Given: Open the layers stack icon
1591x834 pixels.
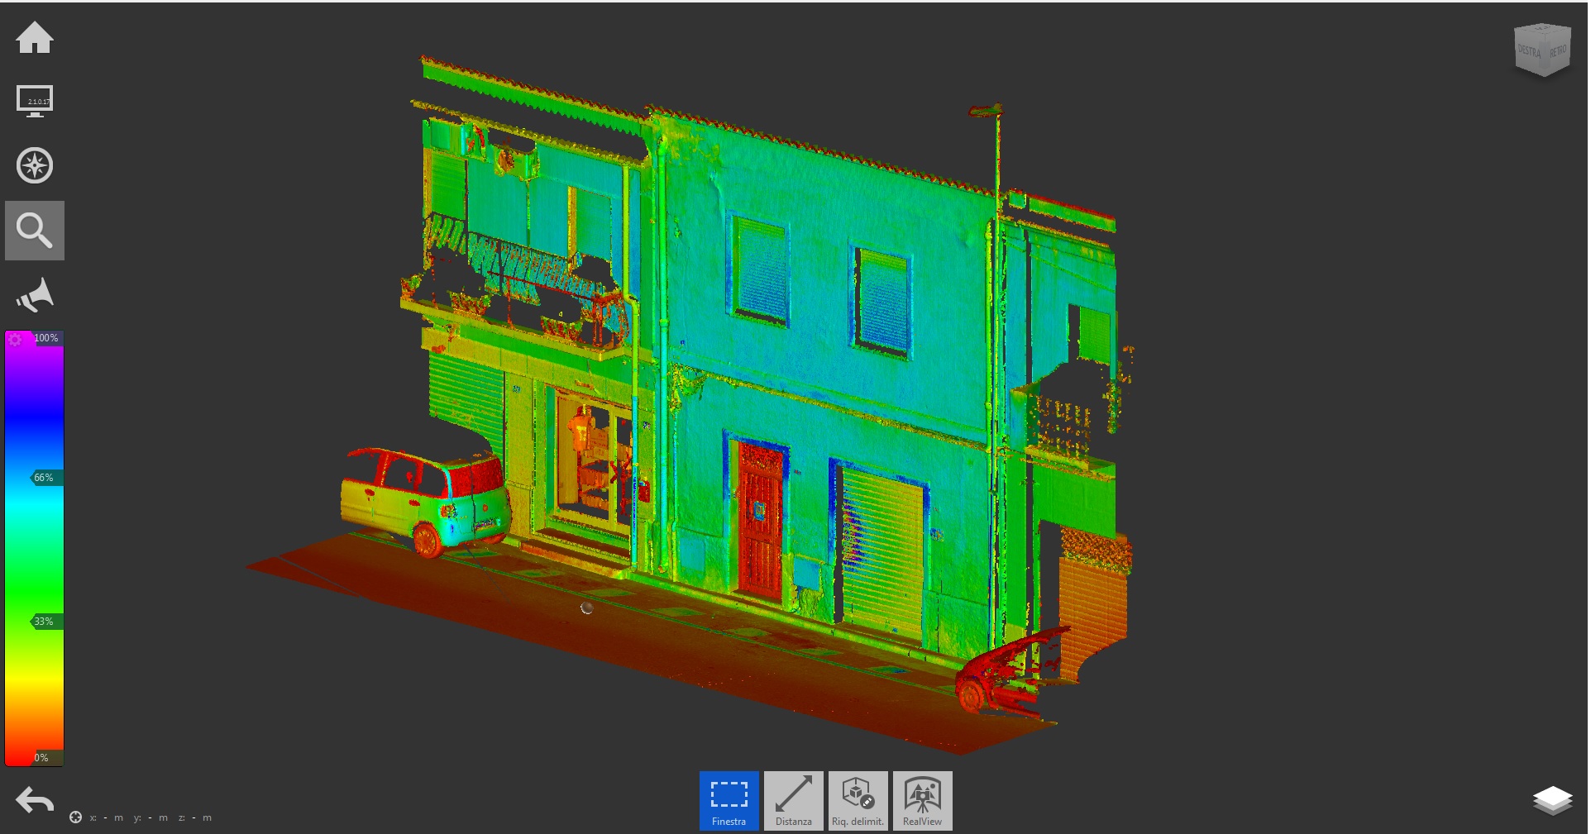Looking at the screenshot, I should (1552, 800).
